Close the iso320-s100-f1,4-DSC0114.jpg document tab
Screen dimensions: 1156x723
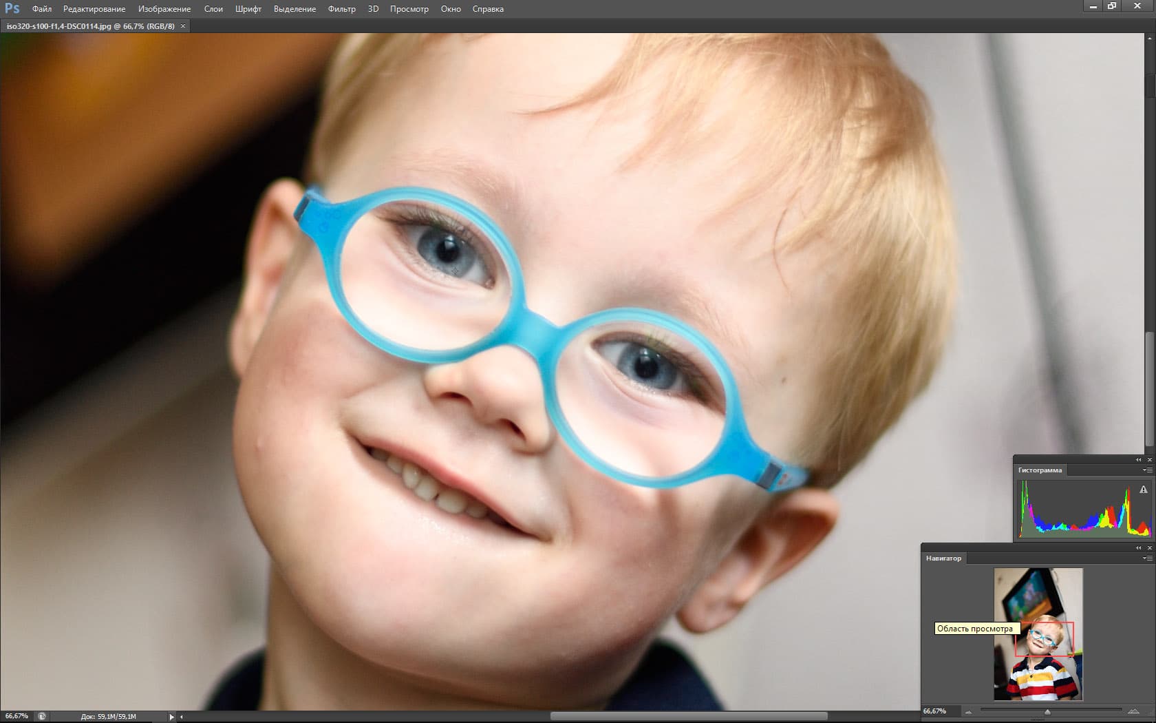(183, 26)
